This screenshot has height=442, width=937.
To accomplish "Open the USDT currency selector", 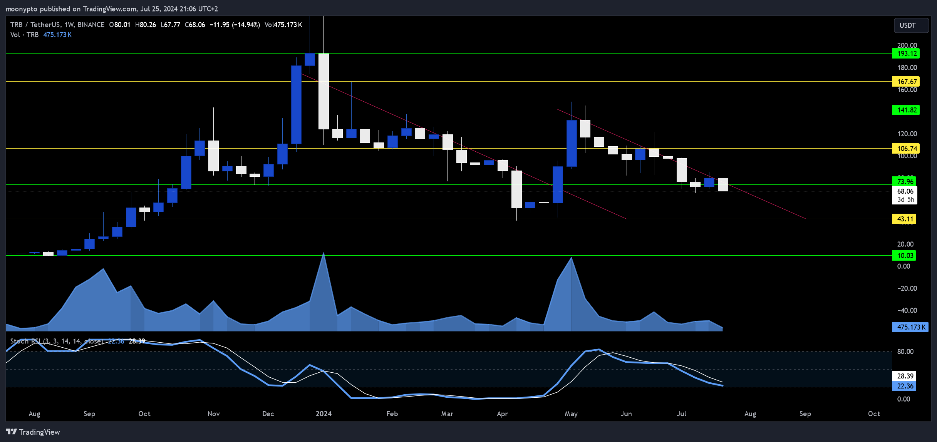I will (911, 25).
